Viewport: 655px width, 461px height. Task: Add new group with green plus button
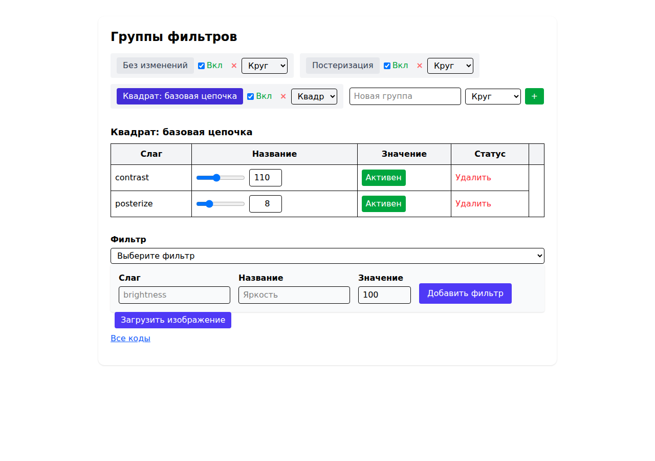[x=534, y=96]
